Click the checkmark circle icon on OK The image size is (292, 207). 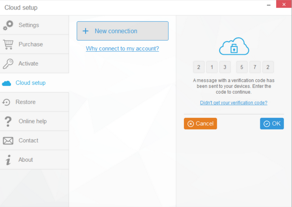[267, 124]
